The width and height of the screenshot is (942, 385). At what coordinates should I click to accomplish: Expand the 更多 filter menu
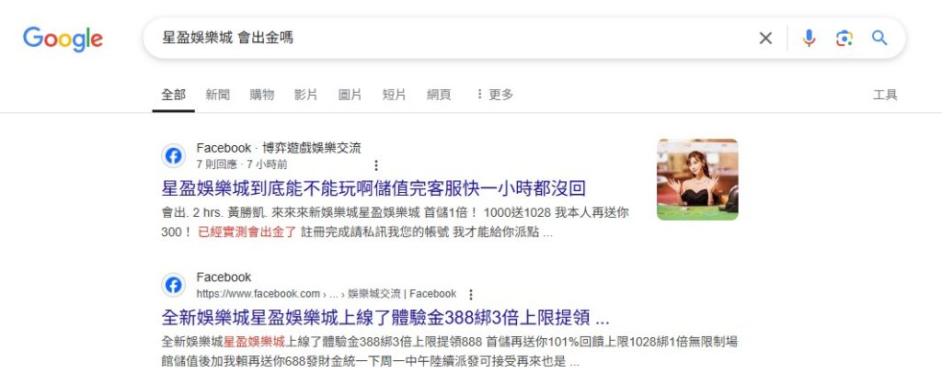point(494,94)
